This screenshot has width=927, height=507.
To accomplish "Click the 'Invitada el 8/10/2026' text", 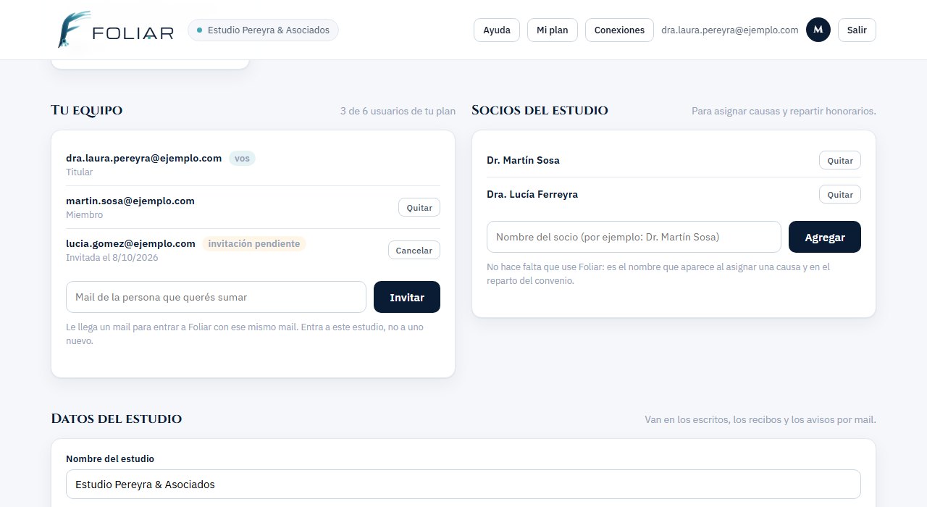I will click(112, 257).
